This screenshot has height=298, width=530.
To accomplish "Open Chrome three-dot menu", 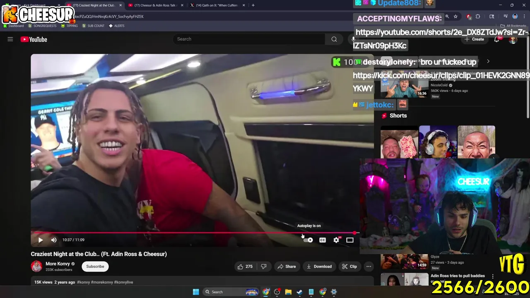I will [x=524, y=17].
